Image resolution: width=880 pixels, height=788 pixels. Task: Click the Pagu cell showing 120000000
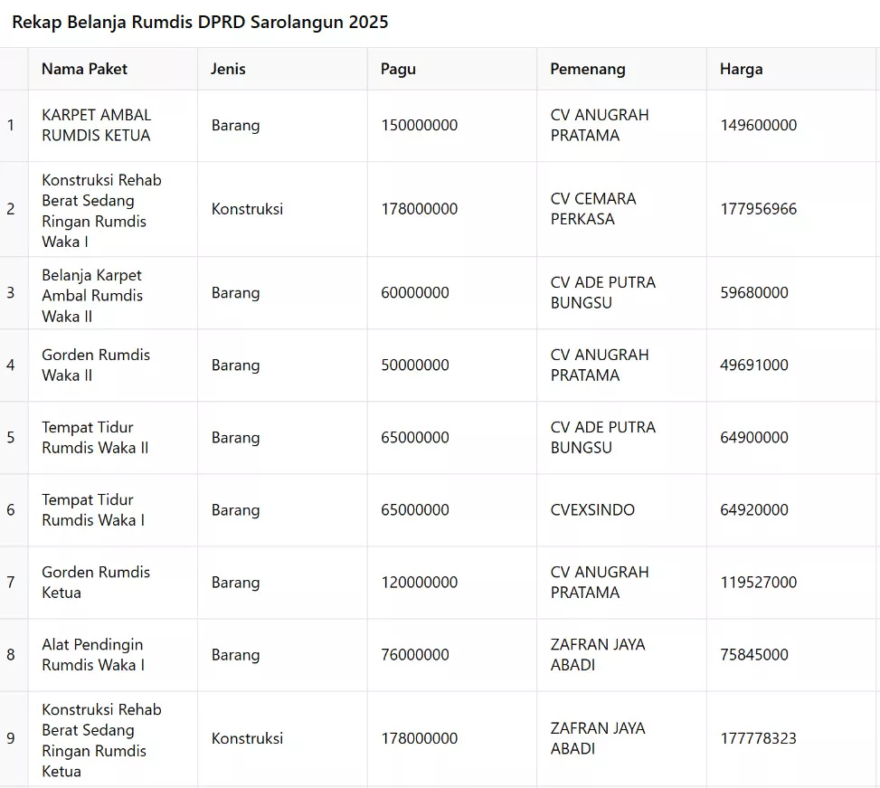(419, 583)
